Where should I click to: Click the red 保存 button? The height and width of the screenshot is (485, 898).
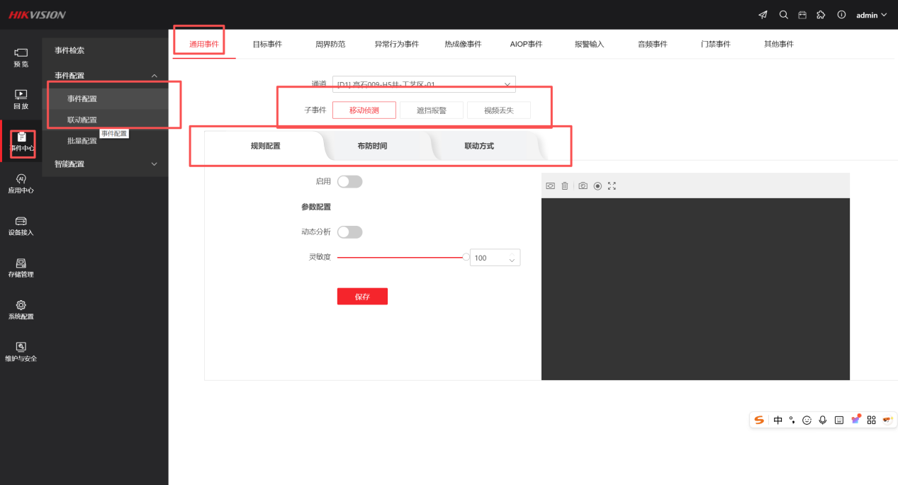[362, 297]
